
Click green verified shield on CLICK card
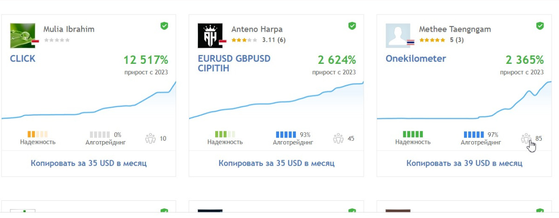[164, 26]
